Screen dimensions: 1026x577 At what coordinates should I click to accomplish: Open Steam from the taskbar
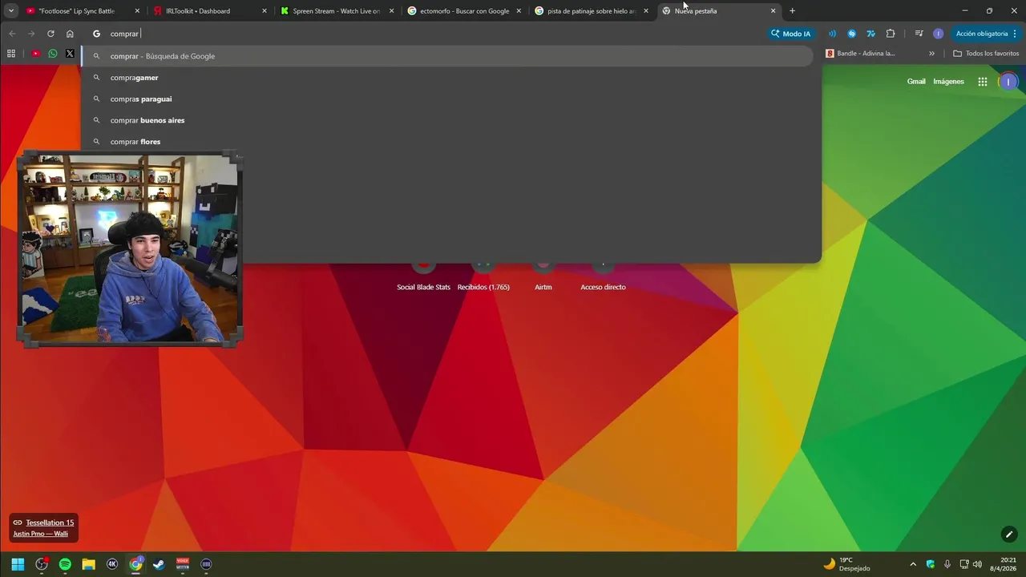[160, 564]
